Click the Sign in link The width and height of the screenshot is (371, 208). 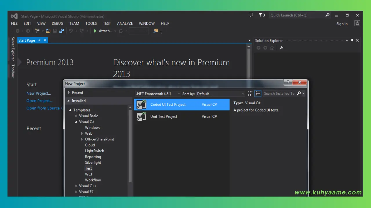click(x=342, y=24)
